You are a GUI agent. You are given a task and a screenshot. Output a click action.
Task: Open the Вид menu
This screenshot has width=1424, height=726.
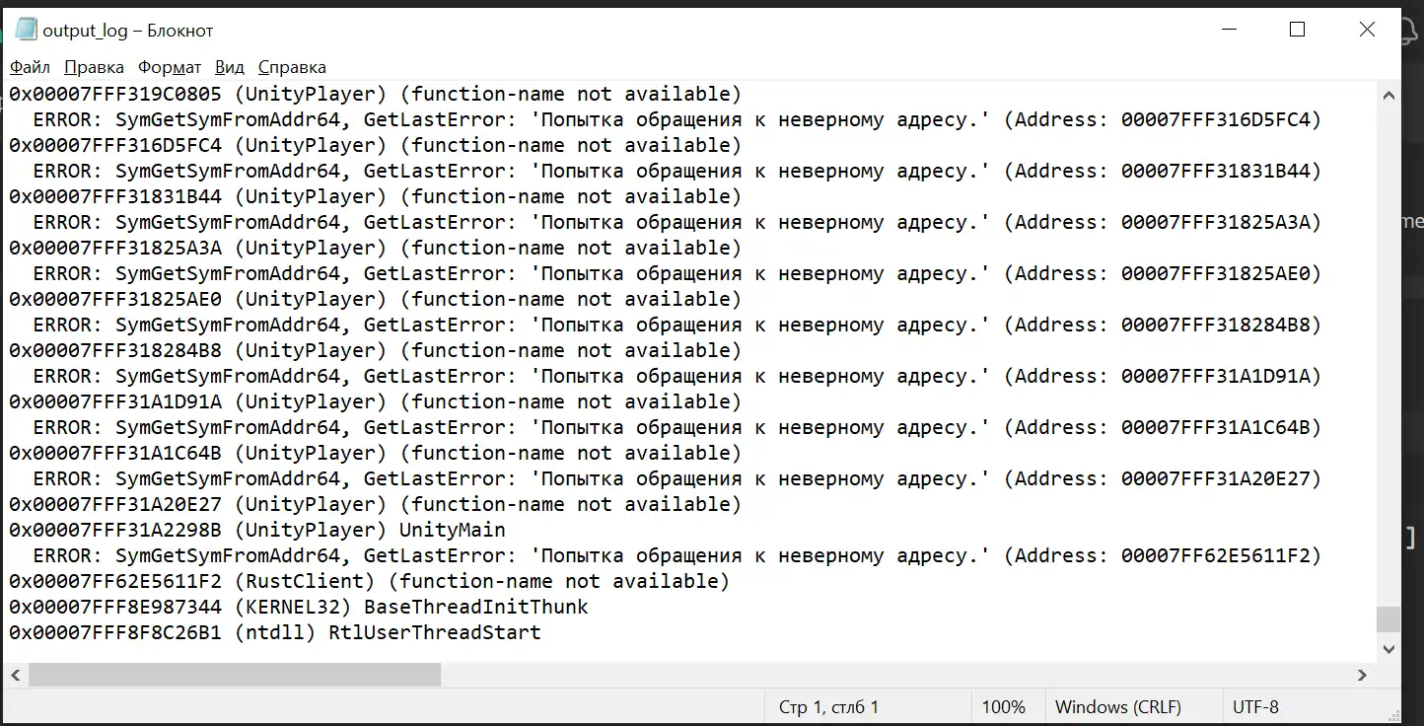[229, 67]
